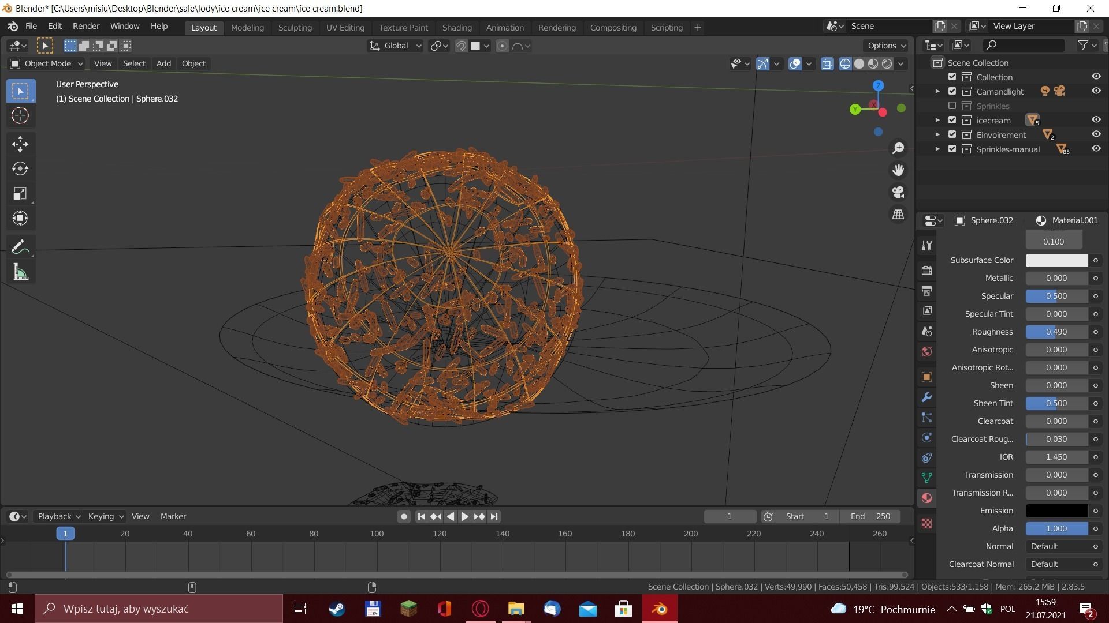Select the 3D Cursor tool

click(20, 116)
